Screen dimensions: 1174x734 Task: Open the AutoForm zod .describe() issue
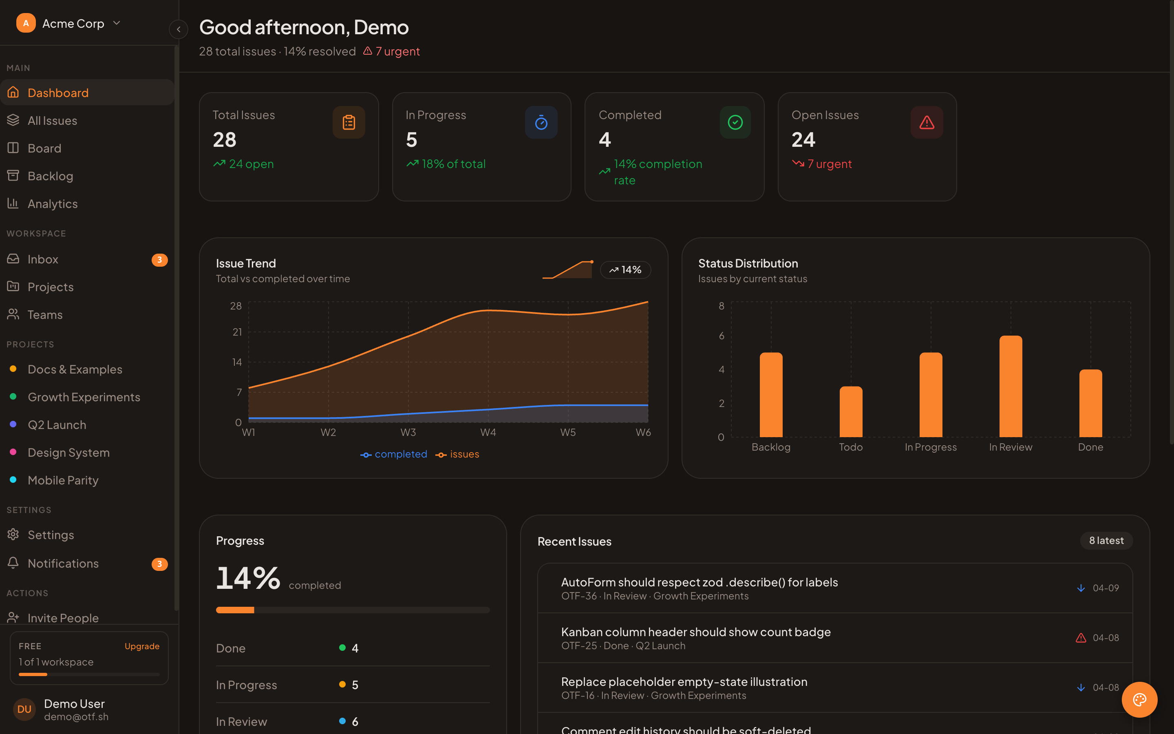[x=834, y=588]
